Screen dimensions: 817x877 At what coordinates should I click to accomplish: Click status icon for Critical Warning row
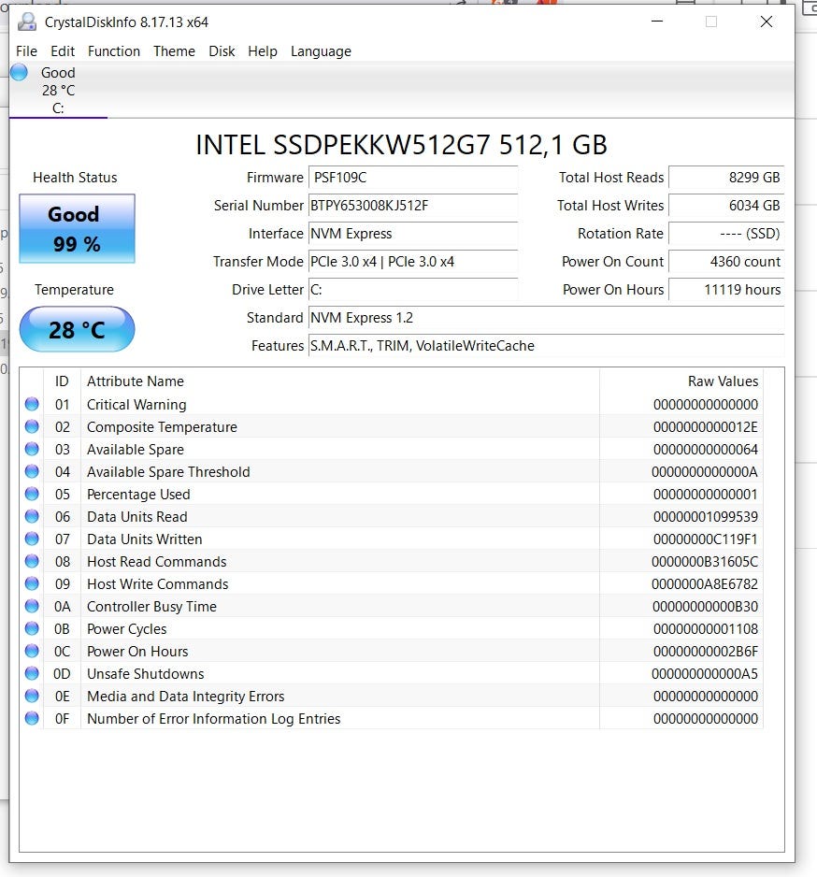[32, 404]
